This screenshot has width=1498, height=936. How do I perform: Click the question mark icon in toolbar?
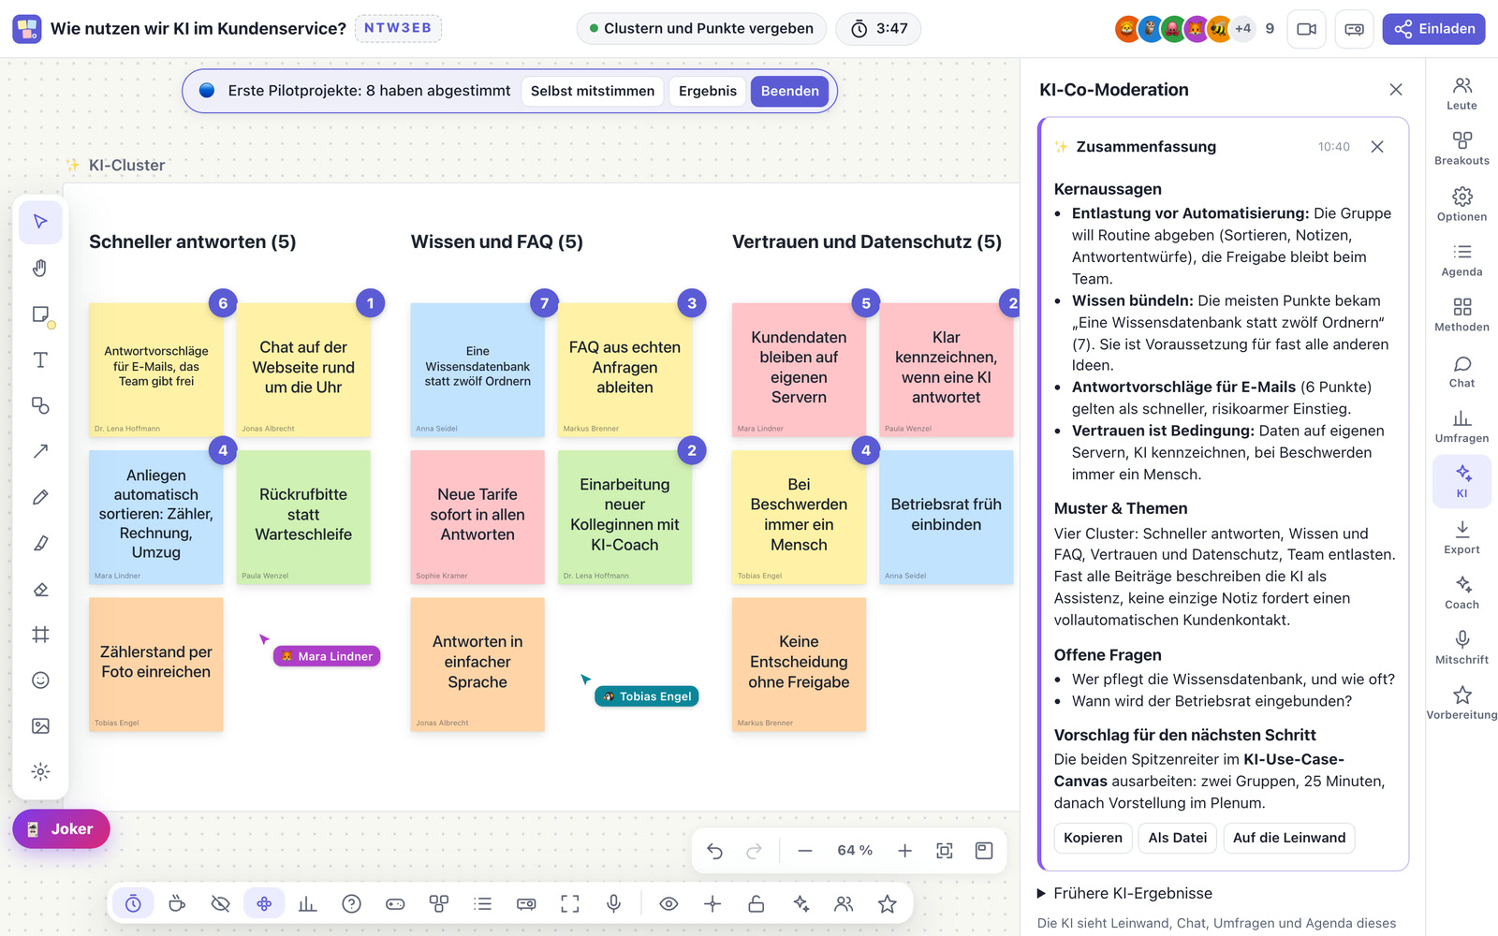tap(351, 904)
